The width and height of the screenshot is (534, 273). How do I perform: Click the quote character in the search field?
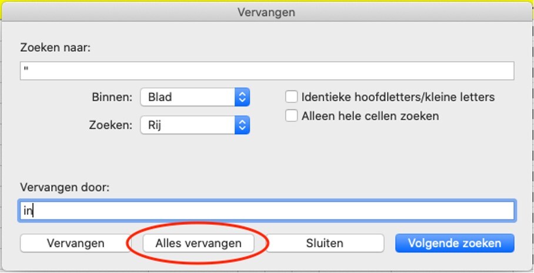tap(26, 71)
